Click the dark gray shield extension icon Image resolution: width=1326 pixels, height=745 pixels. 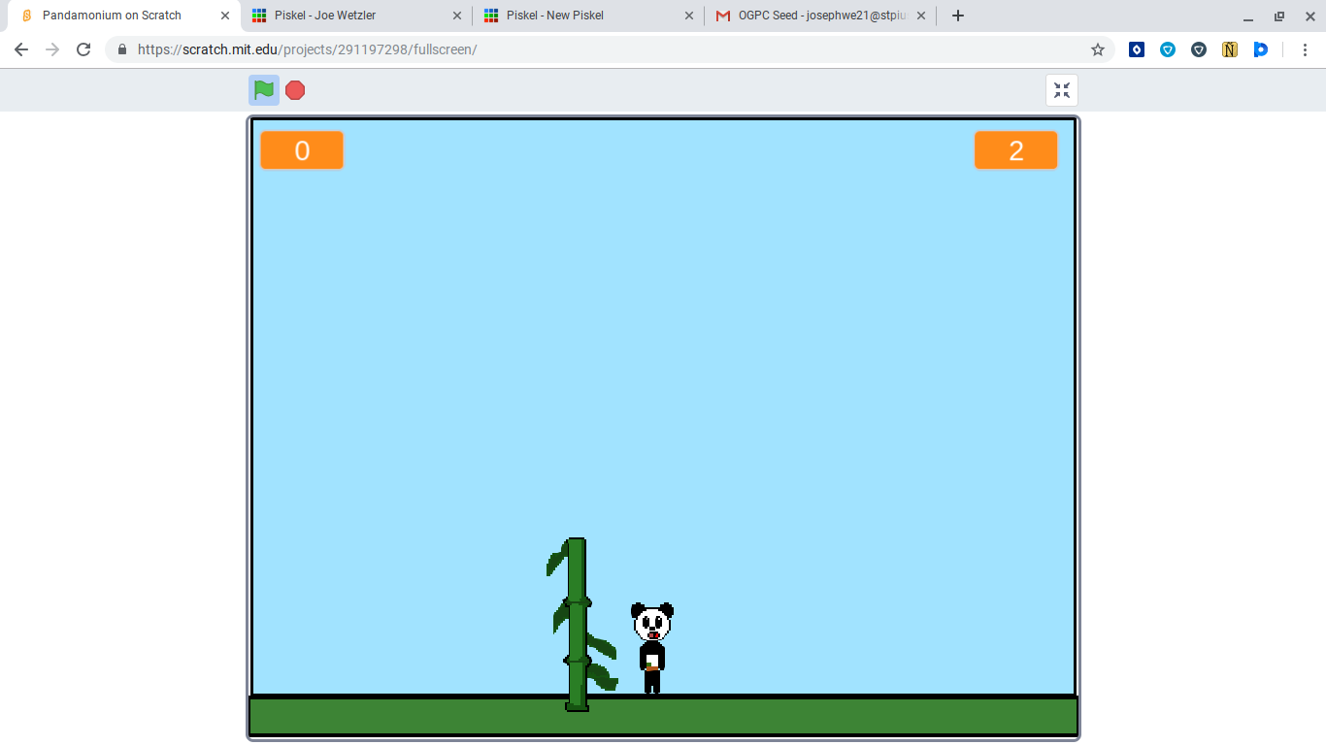[1199, 49]
